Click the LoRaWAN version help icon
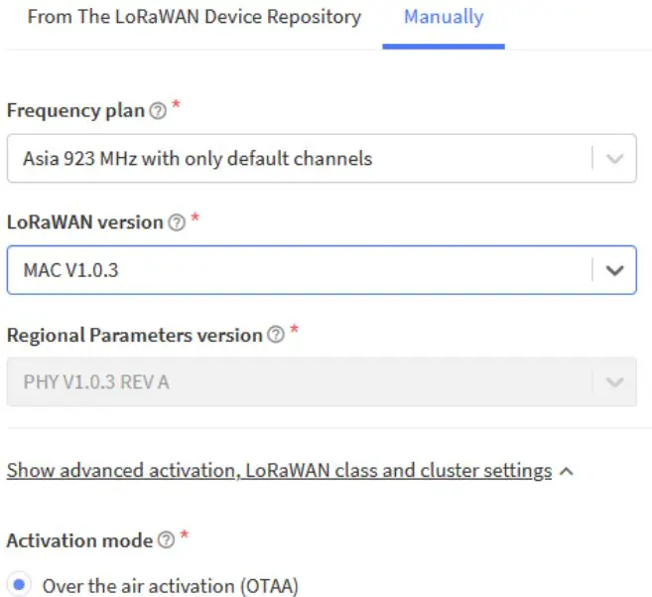Viewport: 652px width, 597px height. 176,224
